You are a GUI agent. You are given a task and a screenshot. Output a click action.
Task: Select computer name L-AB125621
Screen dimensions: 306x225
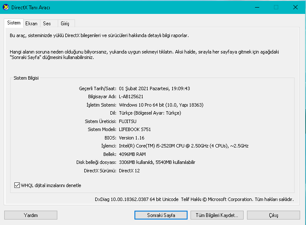pyautogui.click(x=131, y=96)
